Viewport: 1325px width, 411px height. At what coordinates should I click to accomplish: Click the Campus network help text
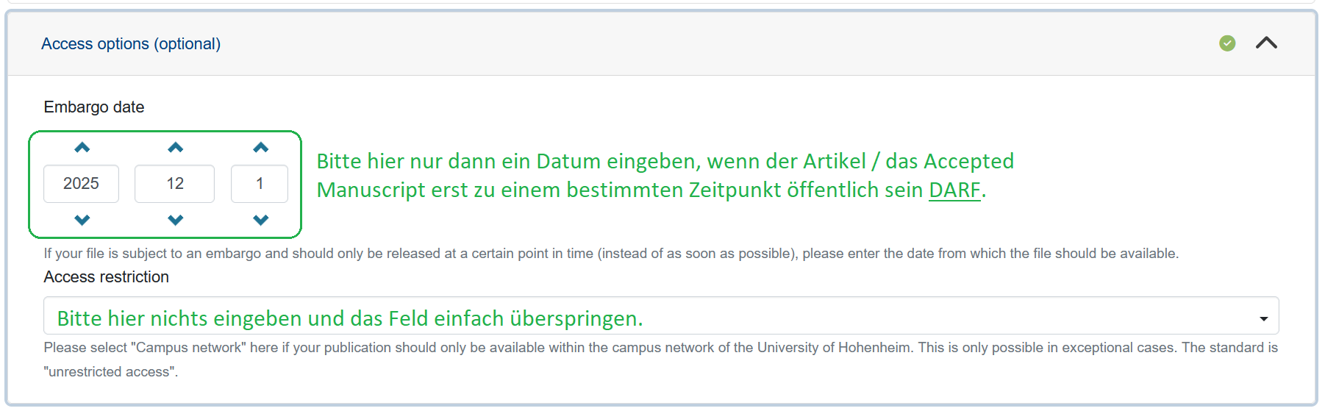click(x=660, y=348)
